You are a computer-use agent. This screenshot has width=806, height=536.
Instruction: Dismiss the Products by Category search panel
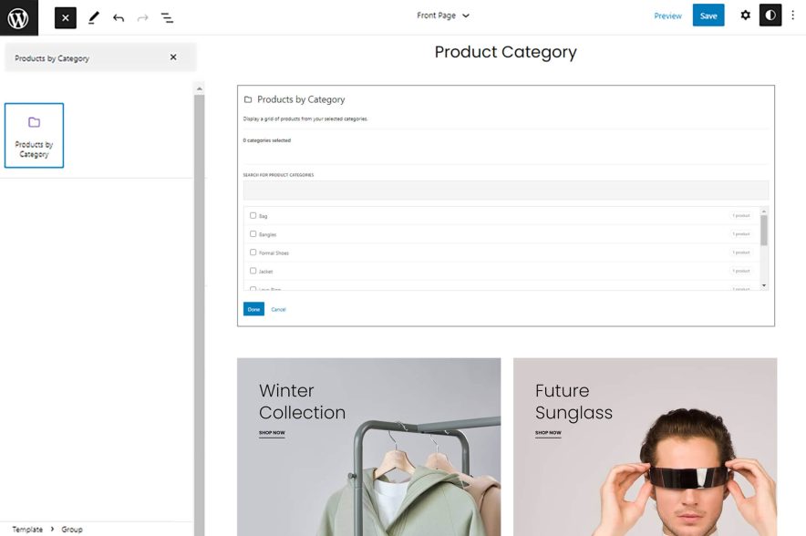[173, 57]
